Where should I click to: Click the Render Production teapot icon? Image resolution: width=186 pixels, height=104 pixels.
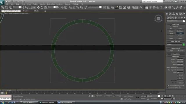pos(141,8)
